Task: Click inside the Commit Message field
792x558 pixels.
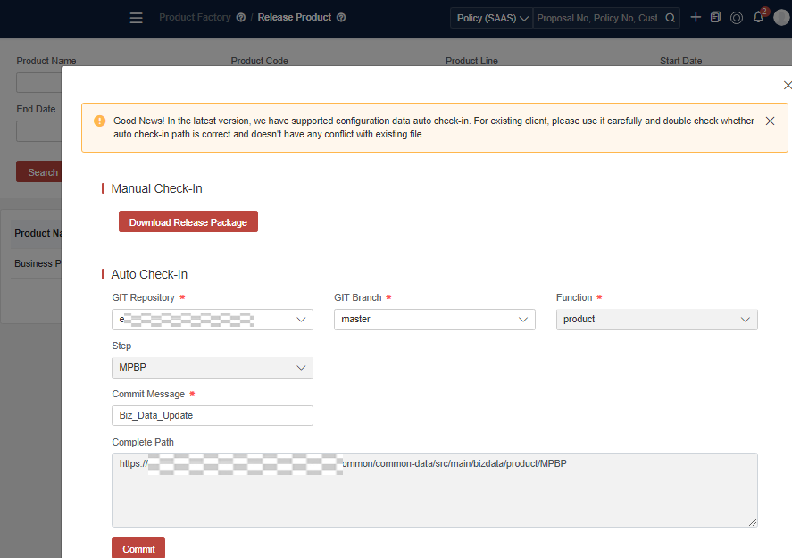Action: pyautogui.click(x=212, y=415)
